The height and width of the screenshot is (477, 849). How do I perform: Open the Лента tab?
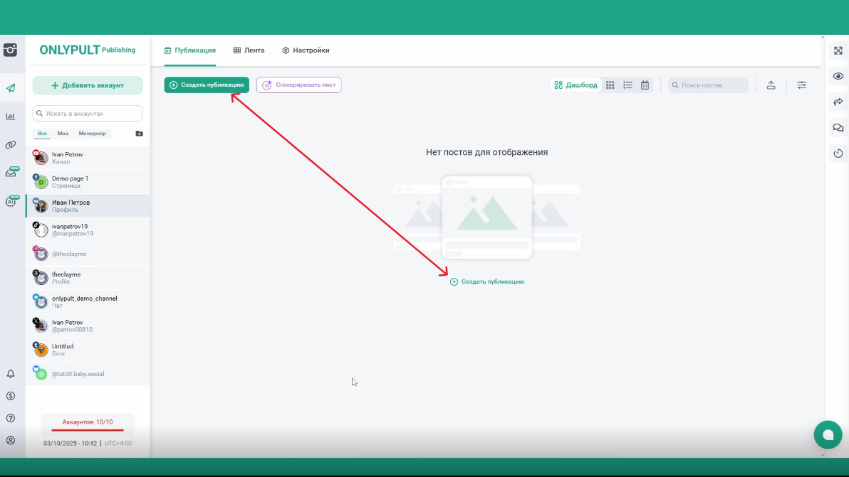pyautogui.click(x=249, y=50)
